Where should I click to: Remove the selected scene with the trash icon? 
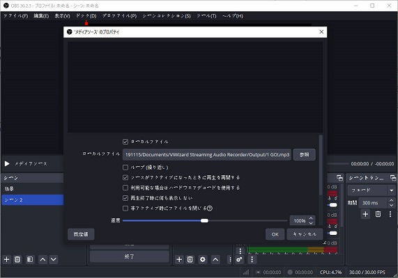click(17, 259)
